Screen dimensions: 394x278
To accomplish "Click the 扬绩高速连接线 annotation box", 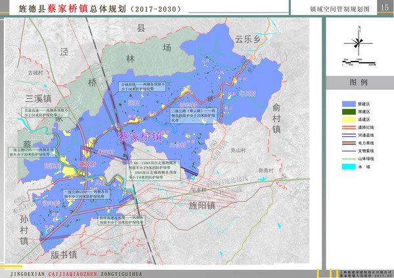I will (x=121, y=220).
